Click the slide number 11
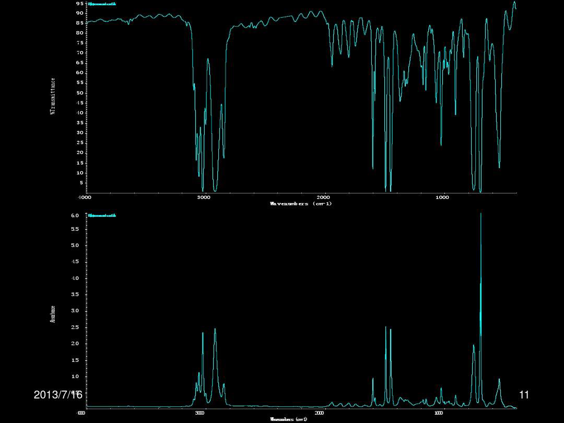Screen dimensions: 564x423 tap(524, 395)
